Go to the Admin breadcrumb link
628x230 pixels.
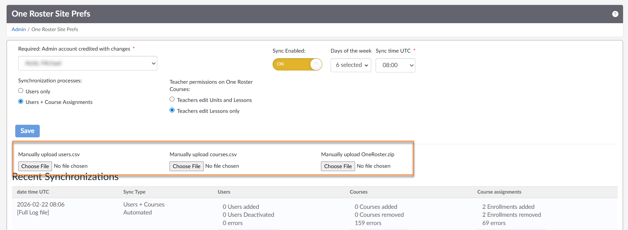(19, 29)
